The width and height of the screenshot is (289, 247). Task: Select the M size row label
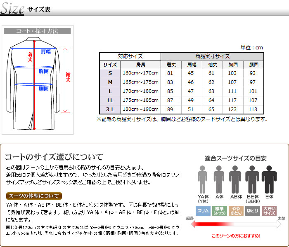tap(110, 82)
